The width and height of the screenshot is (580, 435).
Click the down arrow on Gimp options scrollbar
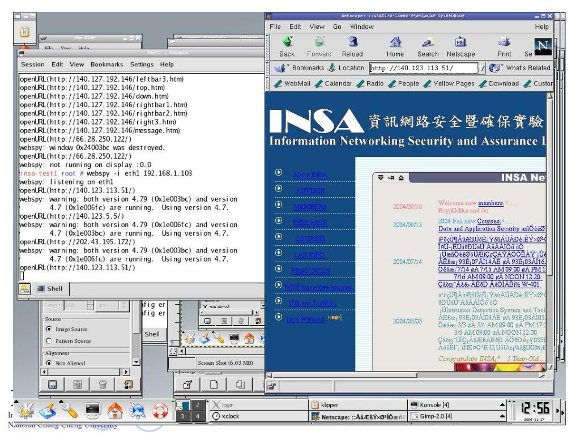point(137,362)
